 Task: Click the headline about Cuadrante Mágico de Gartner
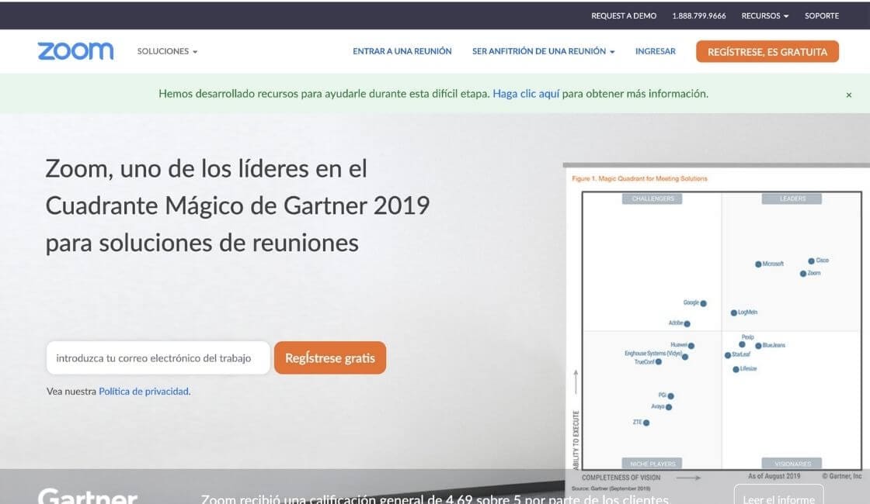pos(238,205)
